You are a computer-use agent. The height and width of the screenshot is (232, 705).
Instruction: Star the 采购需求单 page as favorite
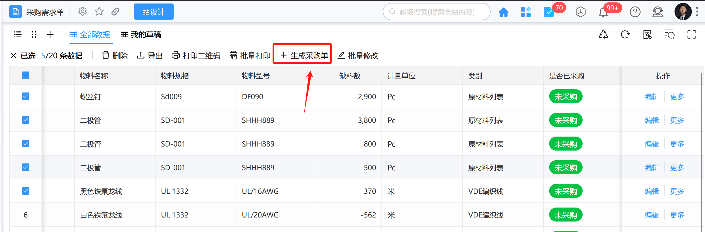point(99,12)
